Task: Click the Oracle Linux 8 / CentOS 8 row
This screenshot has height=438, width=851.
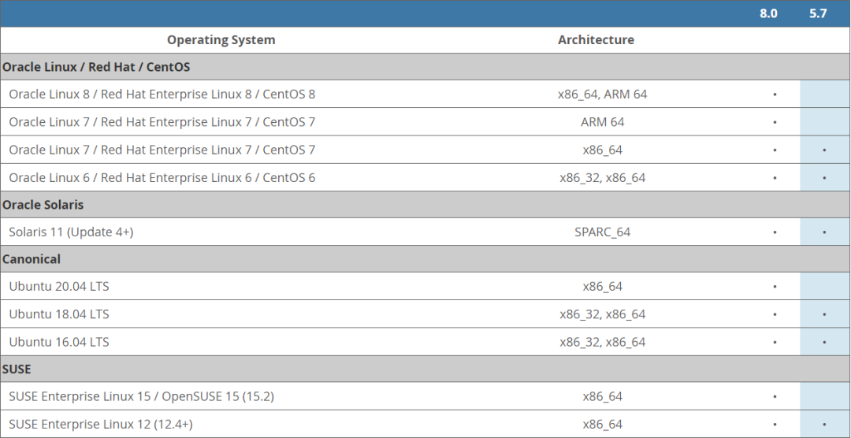Action: click(x=162, y=95)
